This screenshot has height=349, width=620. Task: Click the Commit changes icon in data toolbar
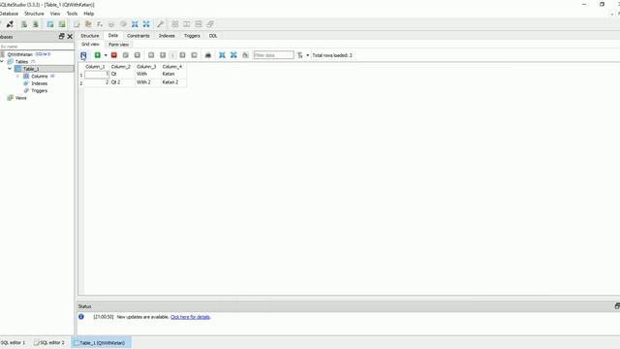125,55
